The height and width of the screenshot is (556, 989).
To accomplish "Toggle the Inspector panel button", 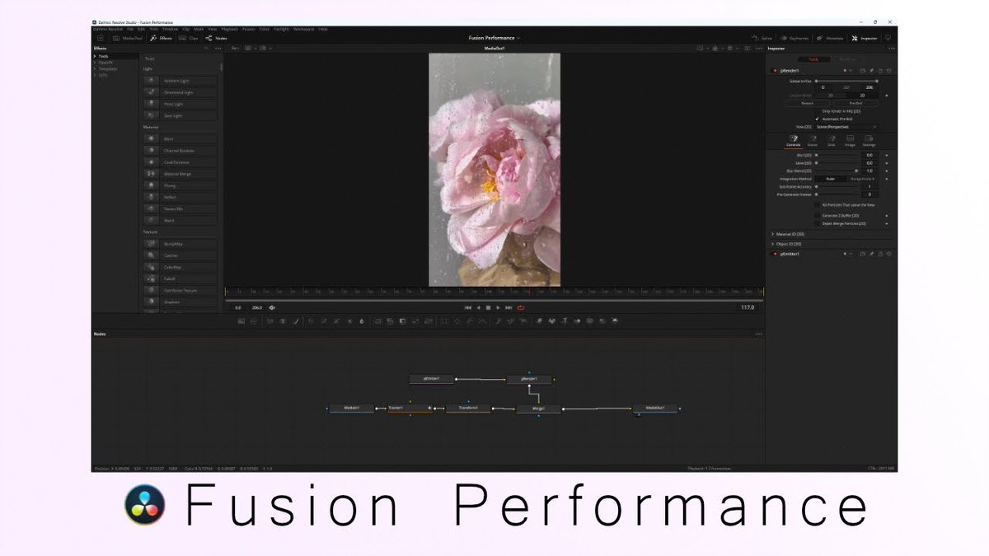I will [865, 38].
